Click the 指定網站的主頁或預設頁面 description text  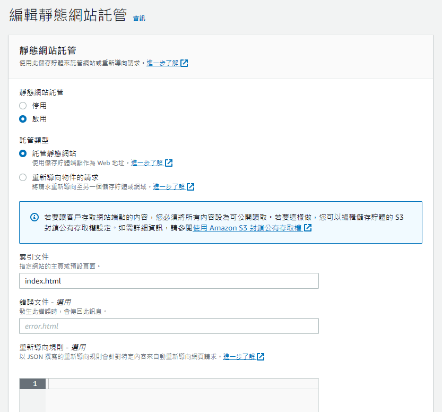(x=60, y=266)
